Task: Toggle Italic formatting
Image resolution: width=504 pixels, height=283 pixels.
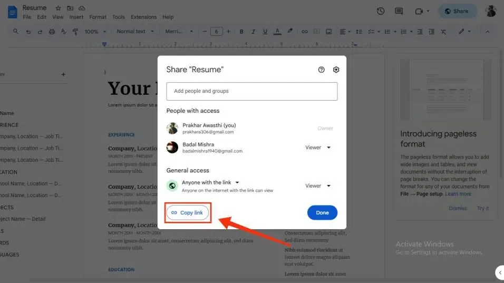Action: click(253, 32)
